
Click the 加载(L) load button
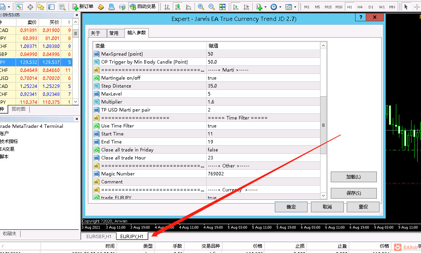pos(353,177)
